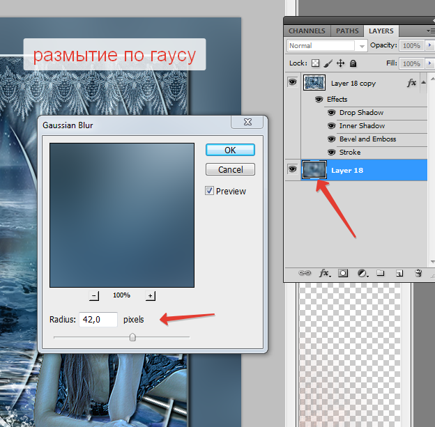435x427 pixels.
Task: Toggle all Effects visibility
Action: coord(319,100)
